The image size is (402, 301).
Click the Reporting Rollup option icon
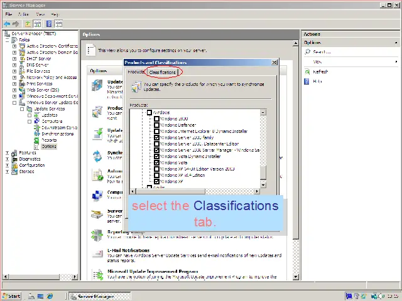click(x=97, y=235)
